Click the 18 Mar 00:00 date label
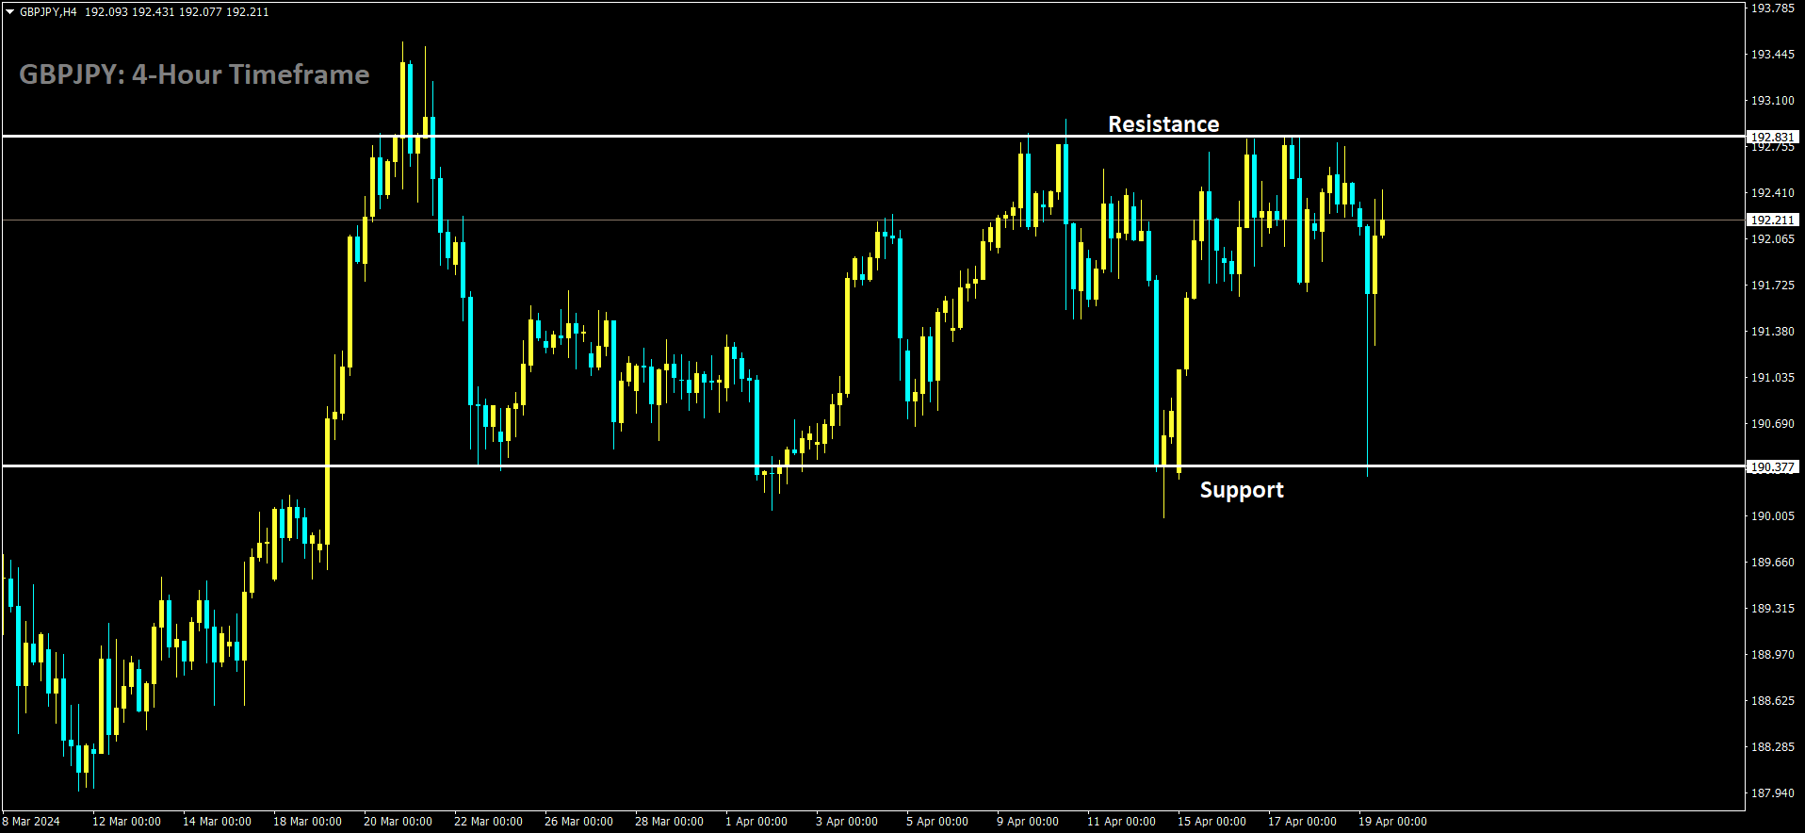Viewport: 1805px width, 833px height. (307, 822)
